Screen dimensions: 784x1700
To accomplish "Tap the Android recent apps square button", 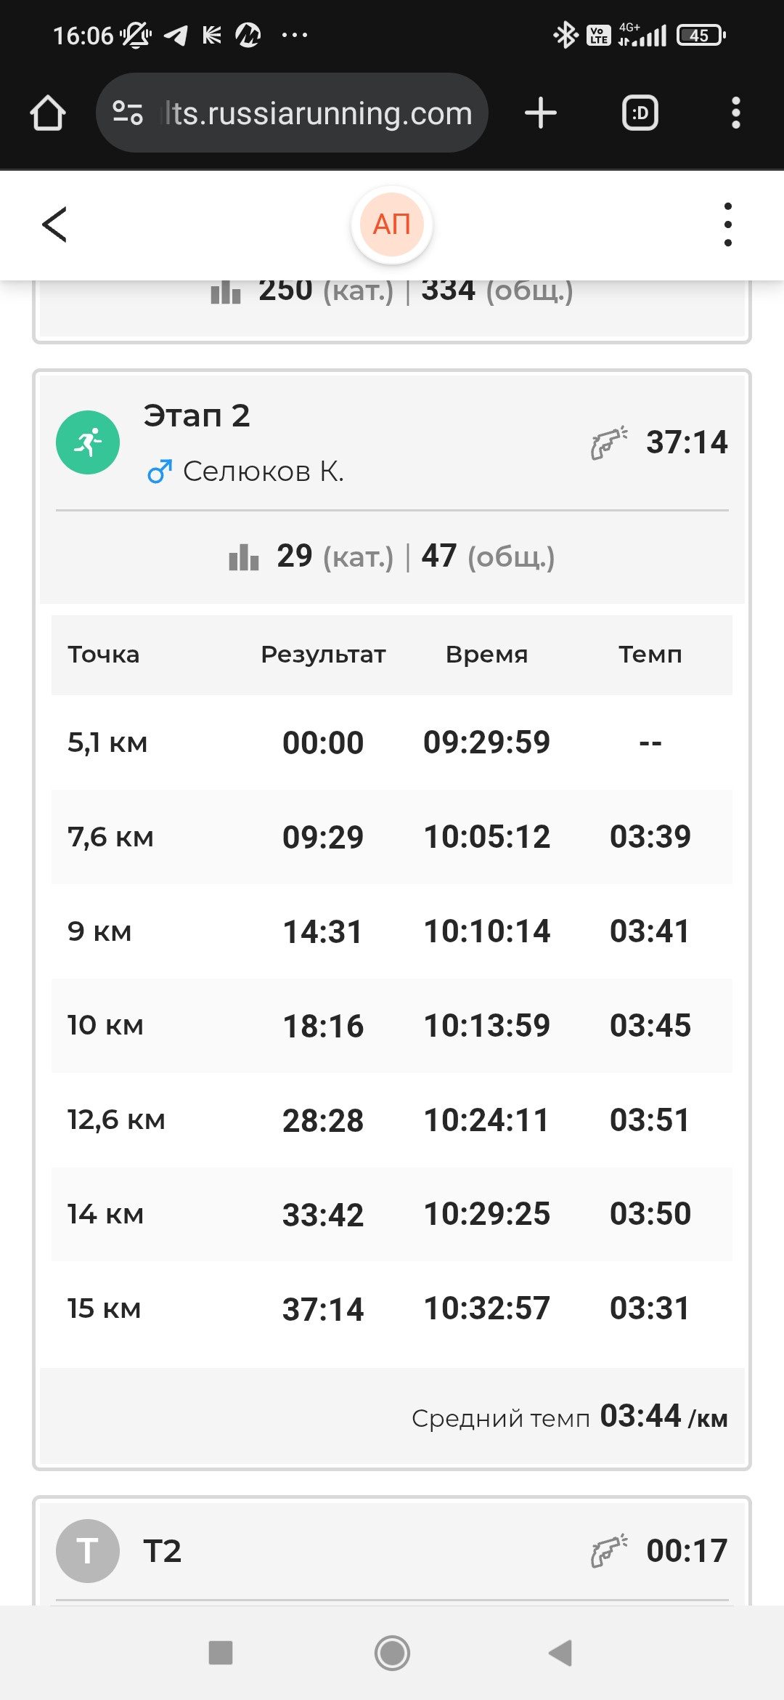I will coord(221,1652).
